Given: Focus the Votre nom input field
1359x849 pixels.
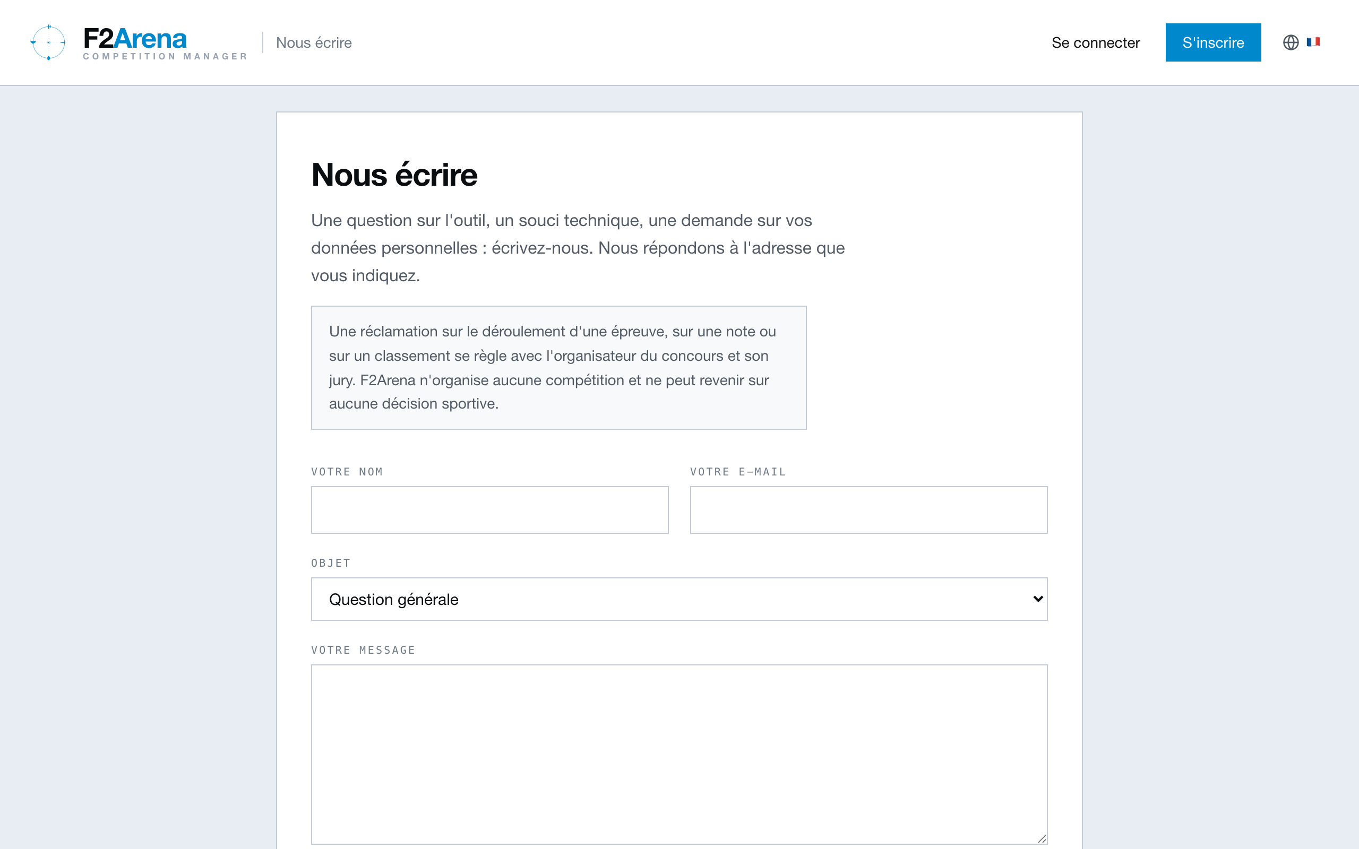Looking at the screenshot, I should click(489, 510).
